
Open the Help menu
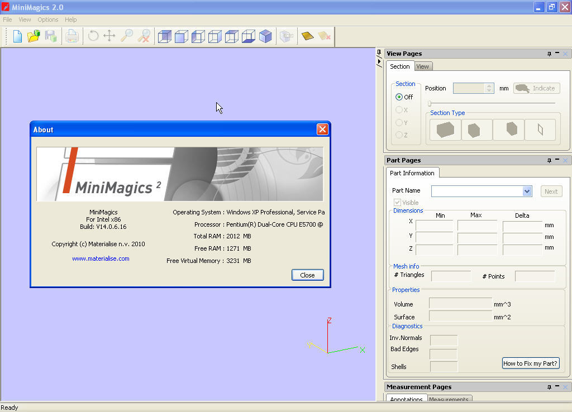pos(71,20)
